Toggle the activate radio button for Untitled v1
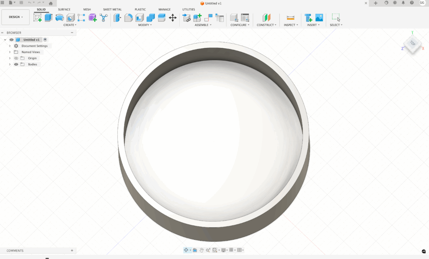The height and width of the screenshot is (259, 429). point(45,40)
